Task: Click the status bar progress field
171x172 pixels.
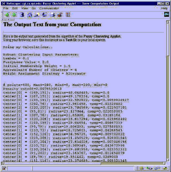Action: coord(19,168)
